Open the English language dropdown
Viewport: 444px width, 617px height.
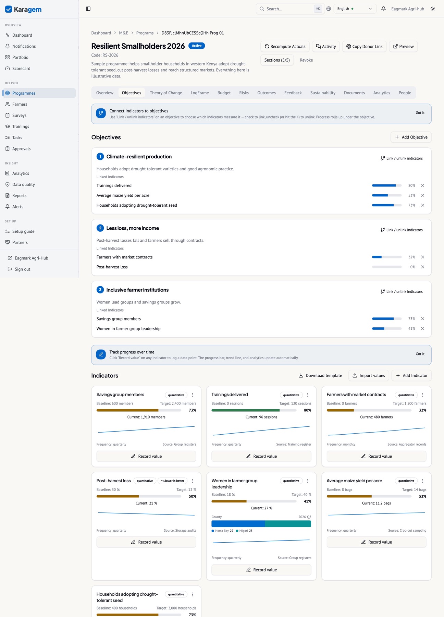(355, 9)
